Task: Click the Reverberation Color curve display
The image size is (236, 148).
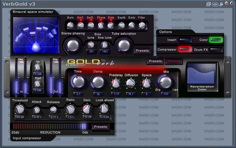Action: 202,74
